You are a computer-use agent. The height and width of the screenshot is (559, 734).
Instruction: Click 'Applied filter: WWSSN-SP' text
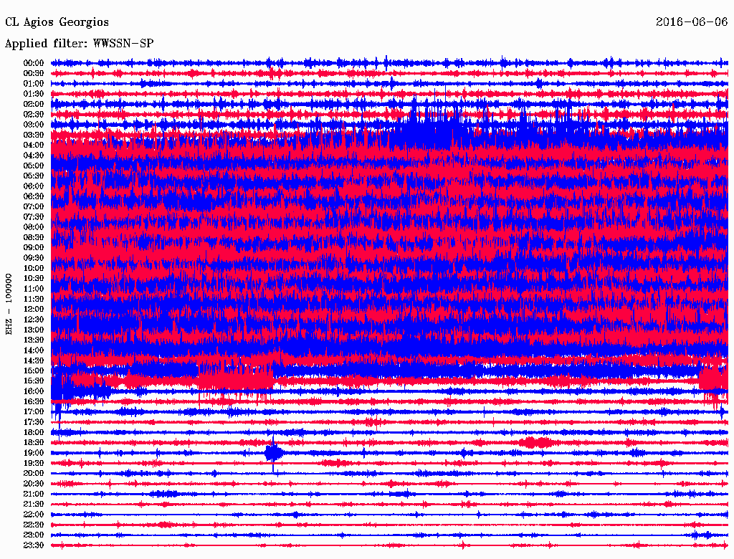click(x=79, y=44)
